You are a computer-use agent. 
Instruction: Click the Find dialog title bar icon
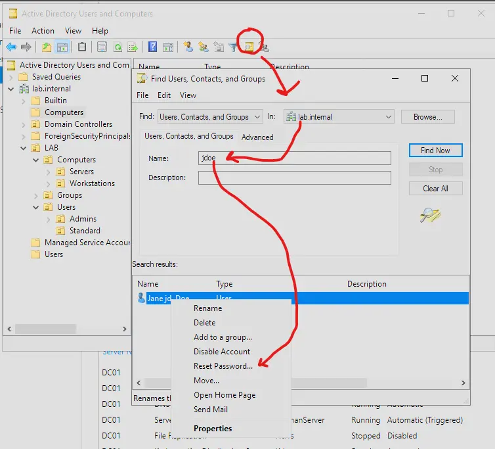[x=142, y=78]
